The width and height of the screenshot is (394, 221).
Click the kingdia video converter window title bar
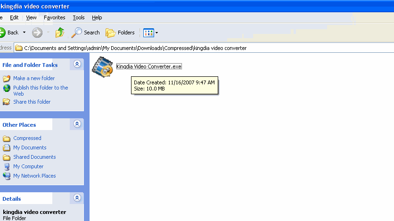click(197, 6)
